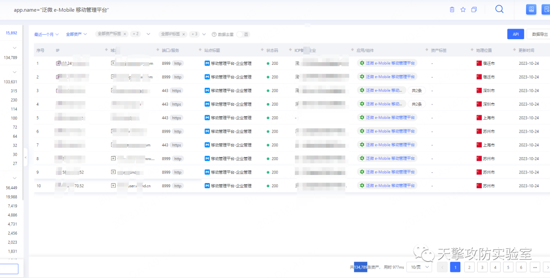550x278 pixels.
Task: Select current page 1 in pagination
Action: [455, 267]
